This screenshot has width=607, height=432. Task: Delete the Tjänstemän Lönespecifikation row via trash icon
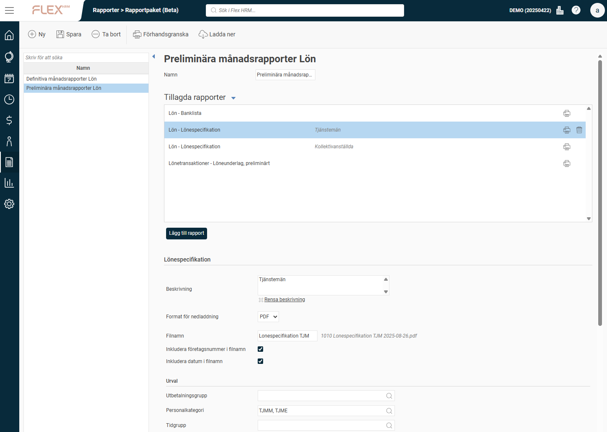coord(579,130)
